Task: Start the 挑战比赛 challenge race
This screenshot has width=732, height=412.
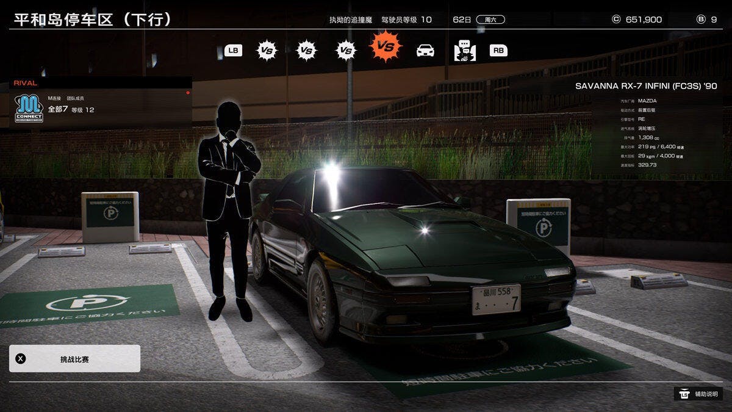Action: pyautogui.click(x=74, y=359)
